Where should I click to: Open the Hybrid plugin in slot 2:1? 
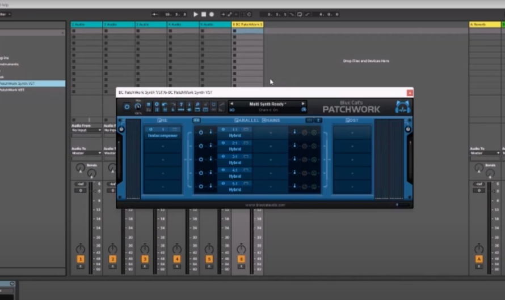[x=235, y=149]
